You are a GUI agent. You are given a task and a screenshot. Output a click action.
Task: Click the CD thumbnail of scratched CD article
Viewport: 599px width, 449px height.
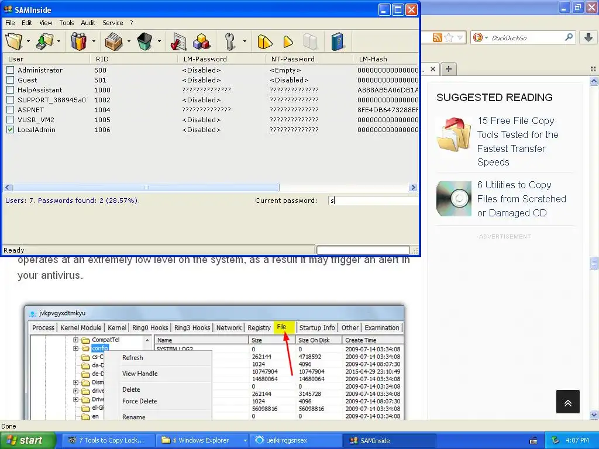[454, 199]
